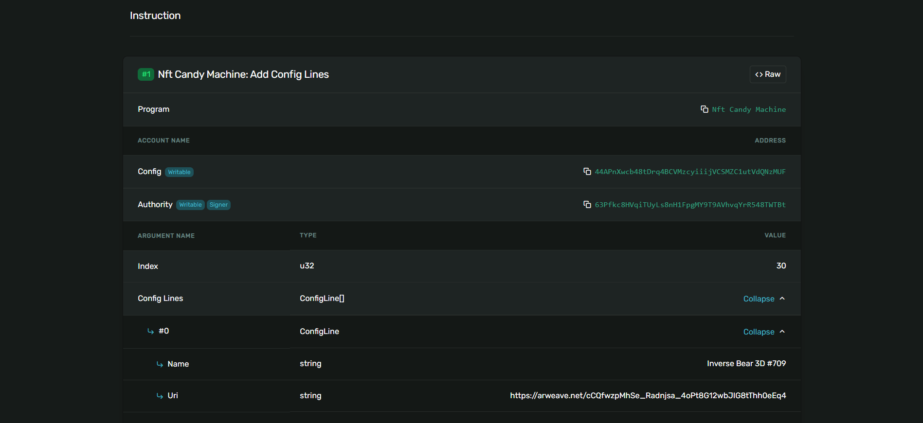Collapse the Config Lines argument
The image size is (923, 423).
(x=764, y=299)
